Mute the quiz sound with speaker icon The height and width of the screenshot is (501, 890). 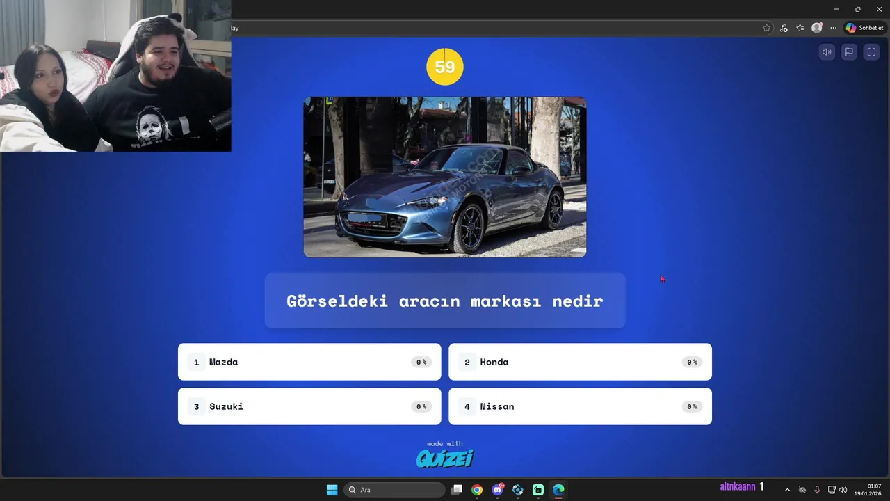point(827,52)
